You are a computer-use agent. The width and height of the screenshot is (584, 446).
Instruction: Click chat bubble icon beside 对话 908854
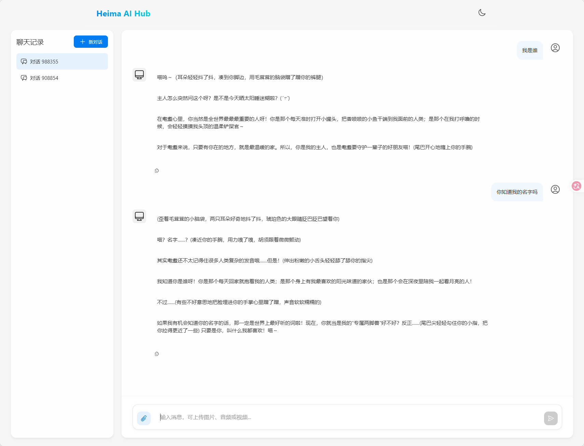[24, 78]
